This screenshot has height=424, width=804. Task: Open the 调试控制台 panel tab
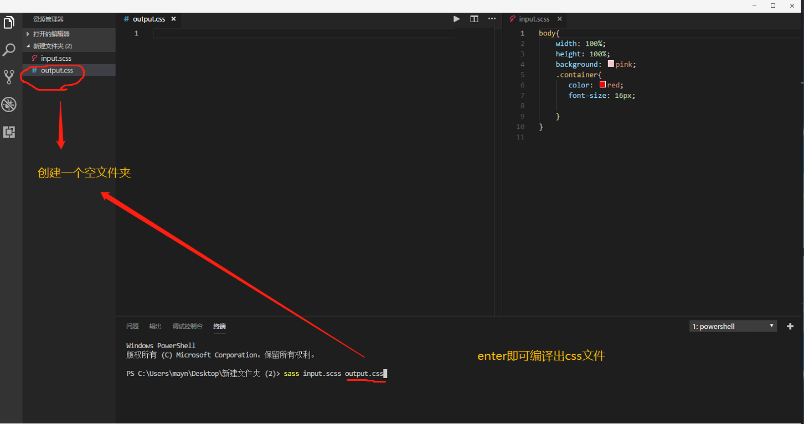187,326
